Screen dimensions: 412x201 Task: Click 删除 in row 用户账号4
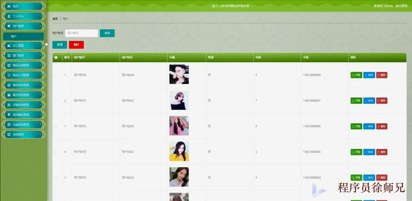pos(382,178)
